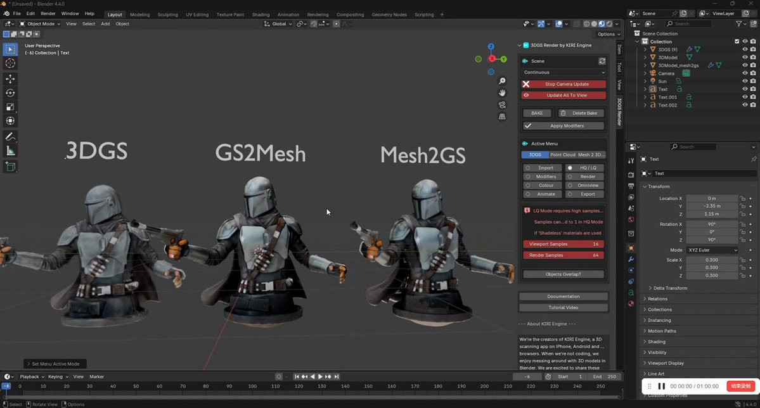760x408 pixels.
Task: Click the refresh icon beside Scene
Action: point(602,61)
